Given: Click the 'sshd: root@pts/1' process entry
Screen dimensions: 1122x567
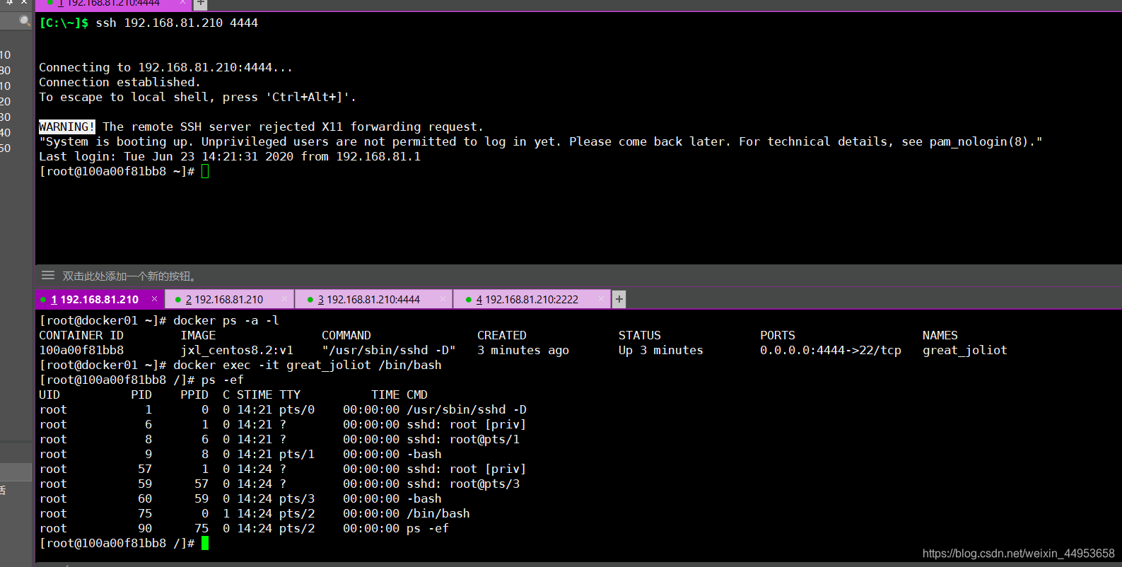Looking at the screenshot, I should click(463, 439).
